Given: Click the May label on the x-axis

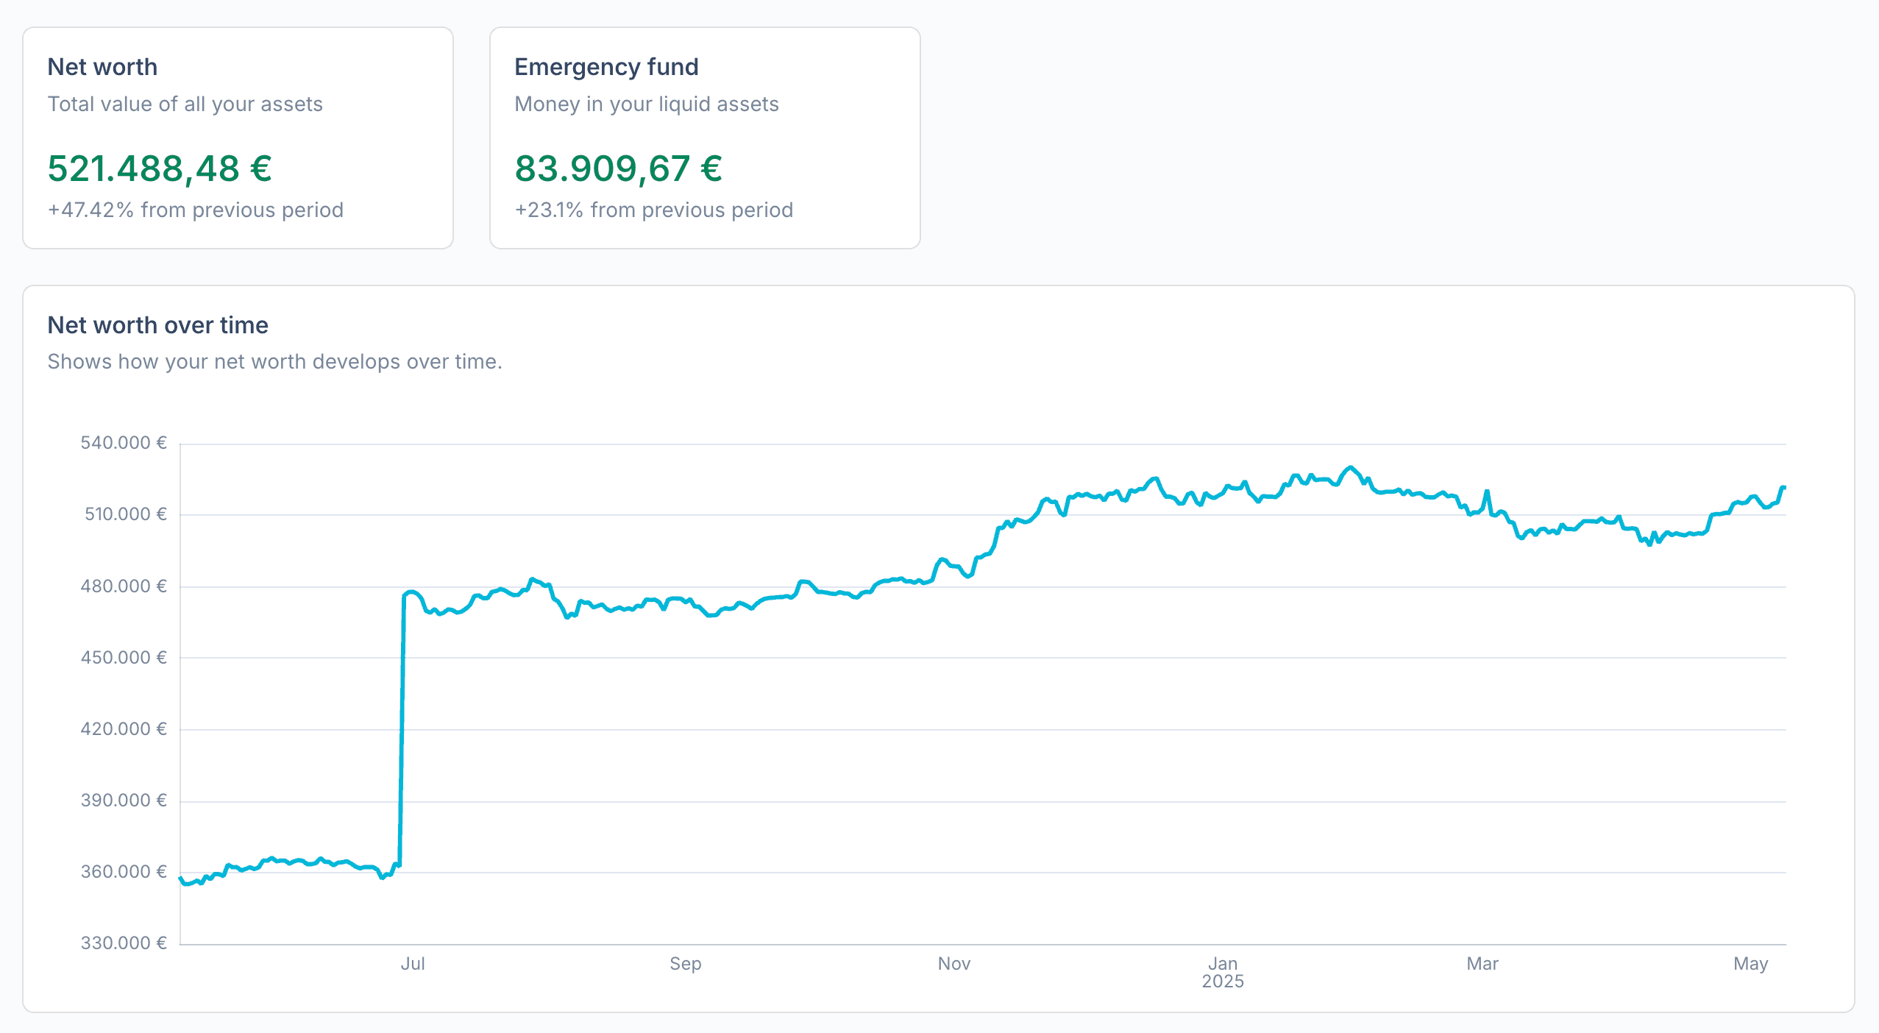Looking at the screenshot, I should click(1750, 964).
